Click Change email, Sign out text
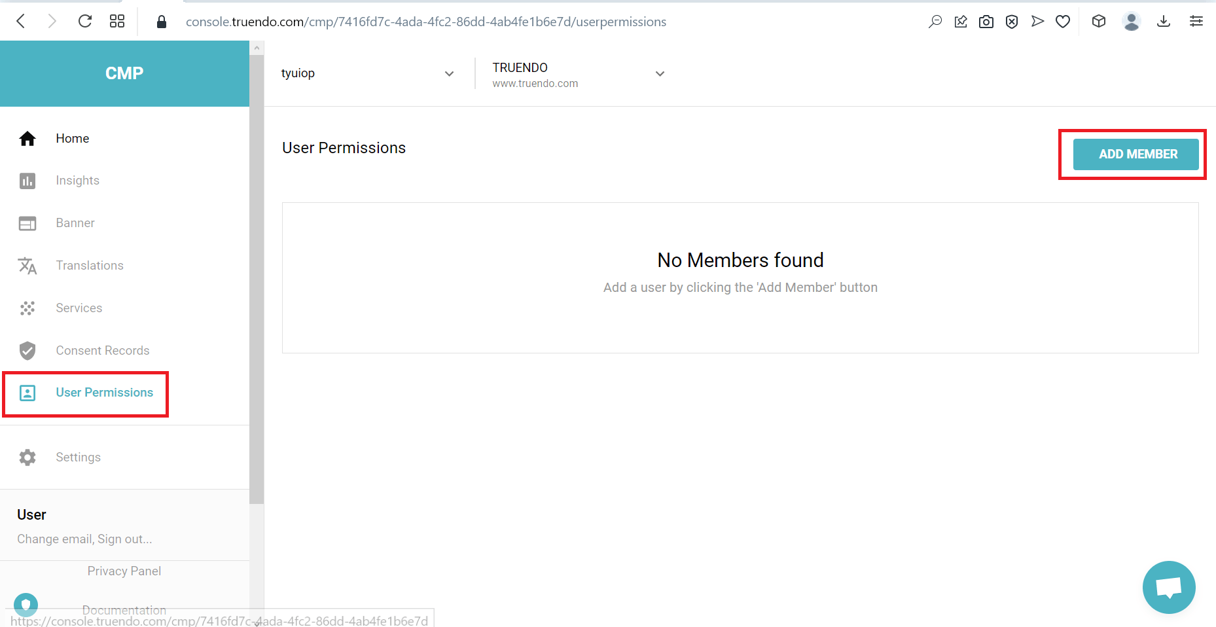 click(x=84, y=539)
